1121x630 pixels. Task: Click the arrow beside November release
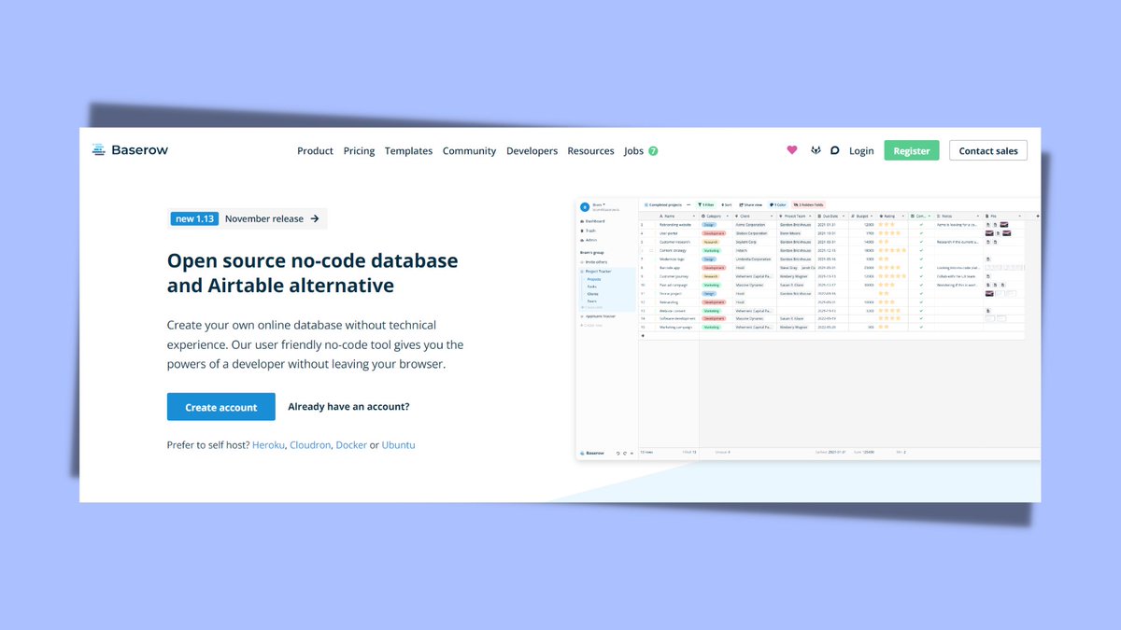coord(315,218)
